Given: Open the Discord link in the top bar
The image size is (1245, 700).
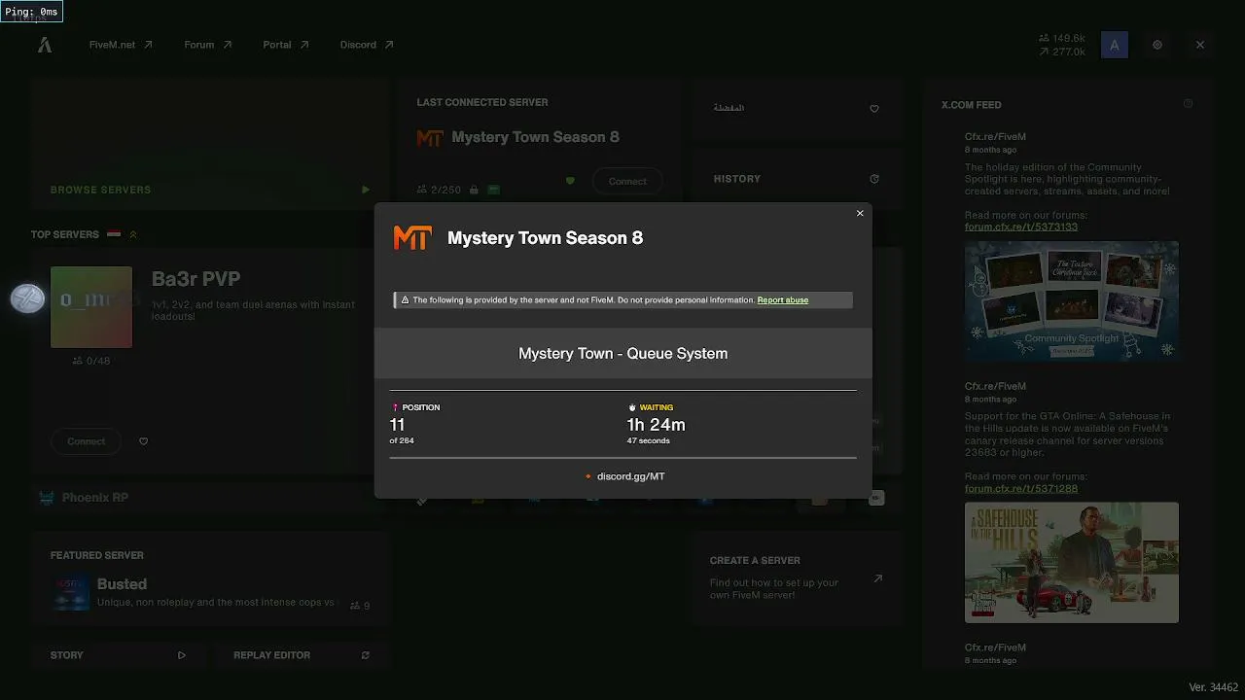Looking at the screenshot, I should tap(367, 45).
